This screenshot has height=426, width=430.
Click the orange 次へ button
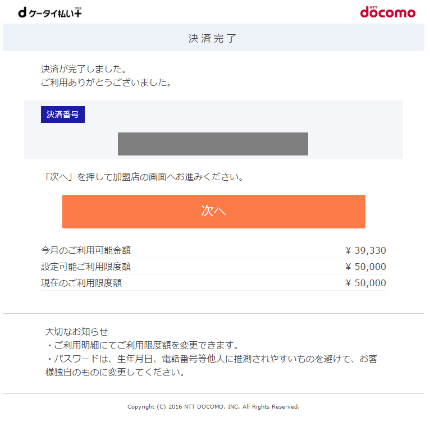tap(214, 212)
